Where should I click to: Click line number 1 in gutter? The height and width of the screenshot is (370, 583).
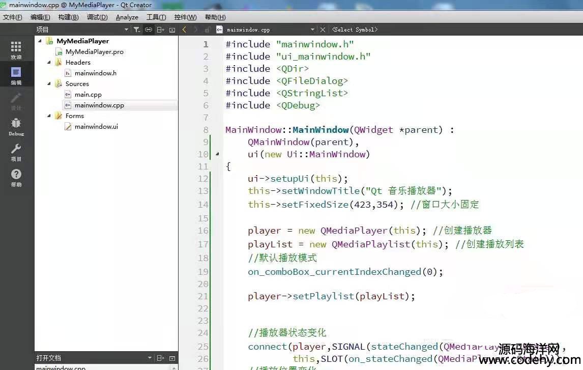[x=206, y=44]
